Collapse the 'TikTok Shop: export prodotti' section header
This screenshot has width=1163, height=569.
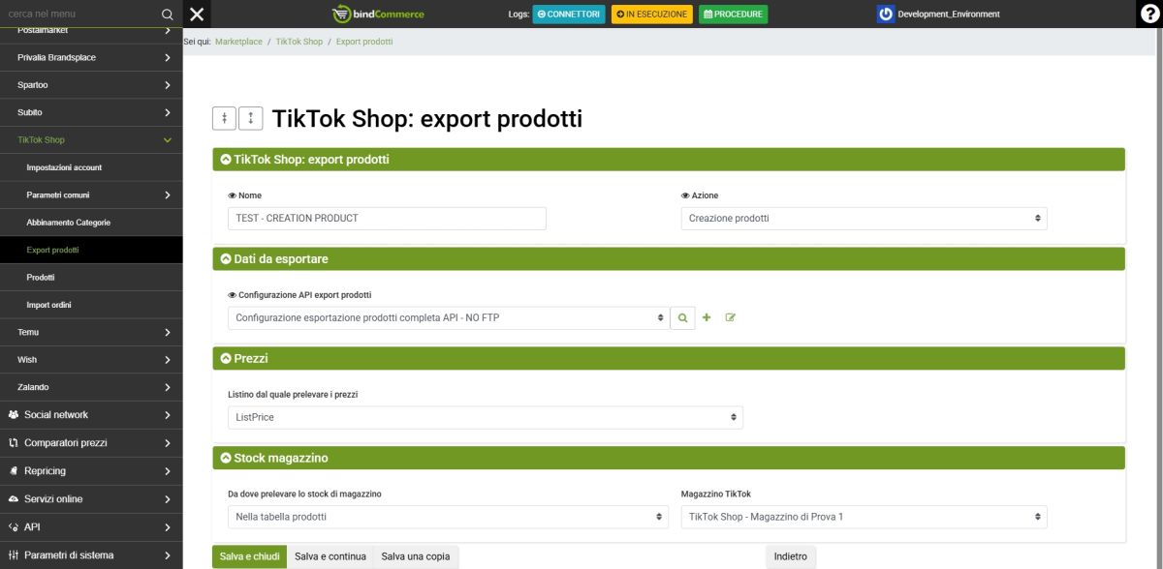coord(669,159)
